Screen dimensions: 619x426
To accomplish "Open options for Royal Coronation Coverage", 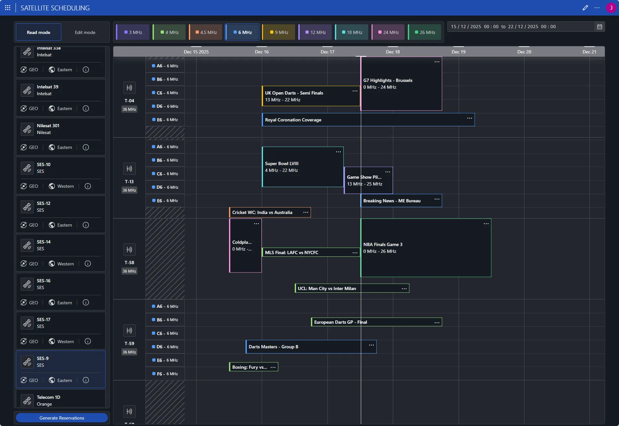I will [x=469, y=118].
